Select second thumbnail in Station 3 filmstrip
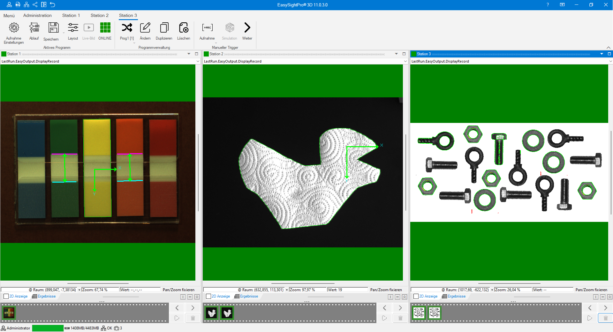The height and width of the screenshot is (332, 613). pos(434,313)
